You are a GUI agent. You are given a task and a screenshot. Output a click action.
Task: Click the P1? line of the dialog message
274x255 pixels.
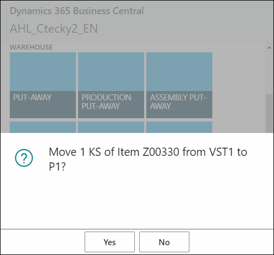57,166
